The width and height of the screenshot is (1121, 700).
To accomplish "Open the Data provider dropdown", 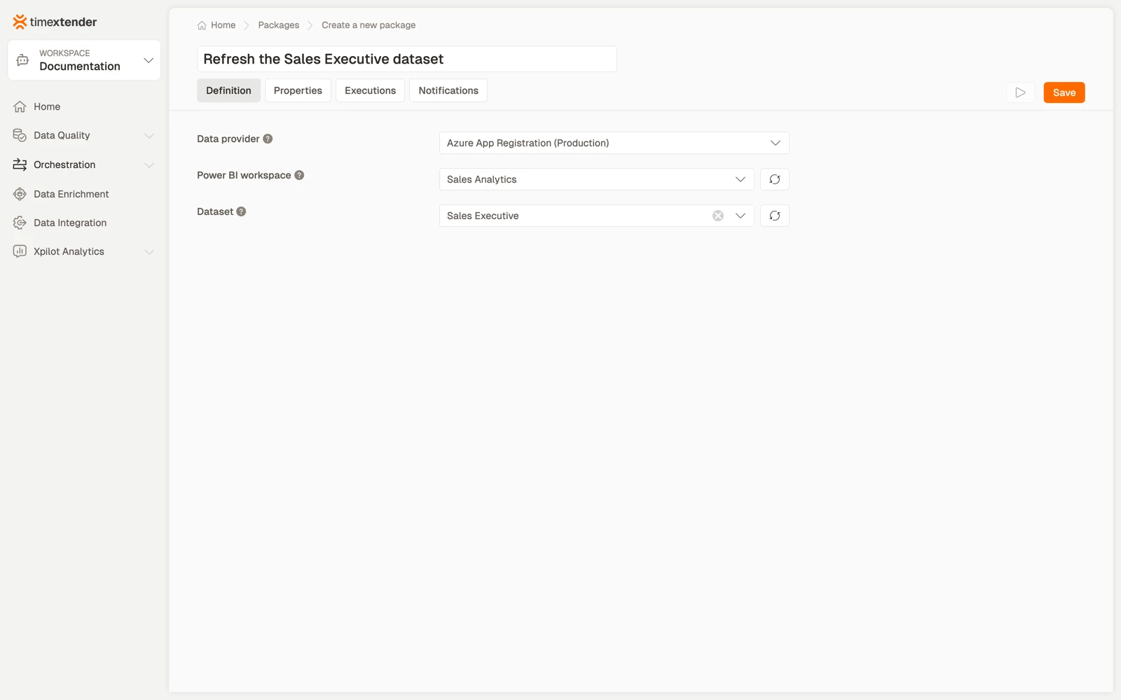I will click(x=614, y=143).
